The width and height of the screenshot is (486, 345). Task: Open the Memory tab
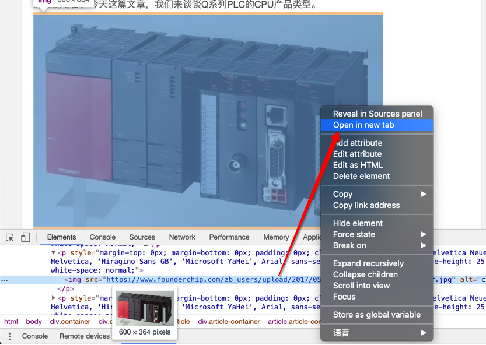tap(276, 237)
